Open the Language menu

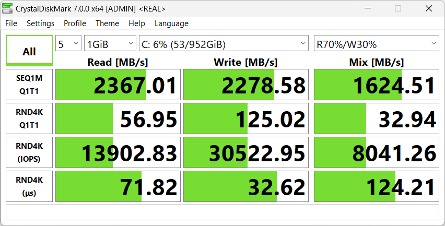click(171, 23)
